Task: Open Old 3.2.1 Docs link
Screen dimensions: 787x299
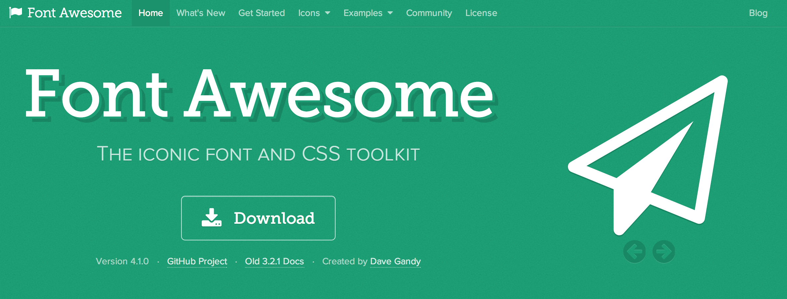Action: pyautogui.click(x=274, y=261)
